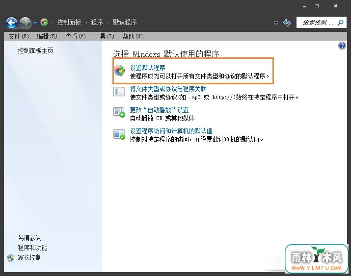Click the program access defaults icon
This screenshot has height=276, width=351.
119,134
